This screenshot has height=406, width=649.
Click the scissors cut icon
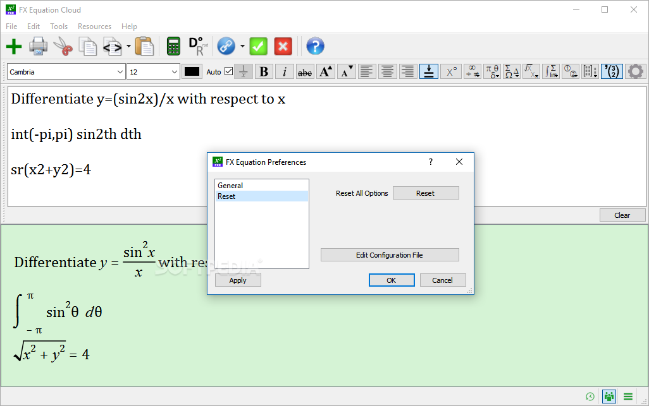(x=63, y=46)
